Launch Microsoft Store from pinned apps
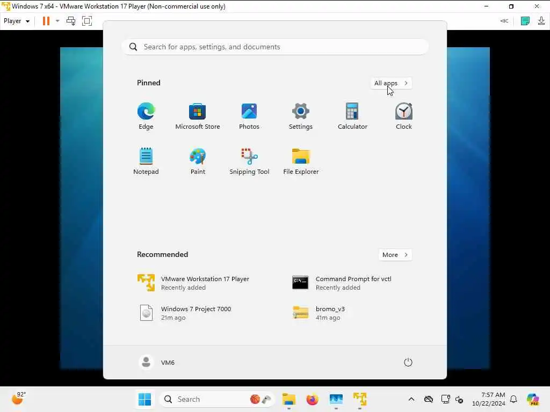The image size is (550, 412). click(198, 116)
